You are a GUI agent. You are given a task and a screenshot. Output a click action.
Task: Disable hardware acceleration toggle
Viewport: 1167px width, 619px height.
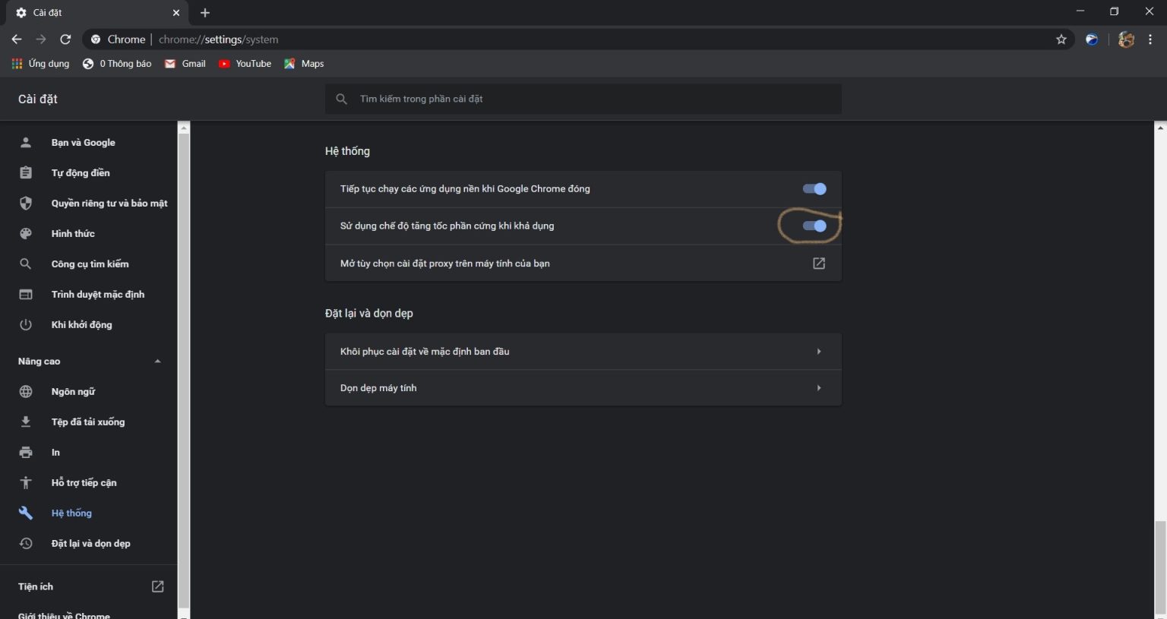coord(814,226)
